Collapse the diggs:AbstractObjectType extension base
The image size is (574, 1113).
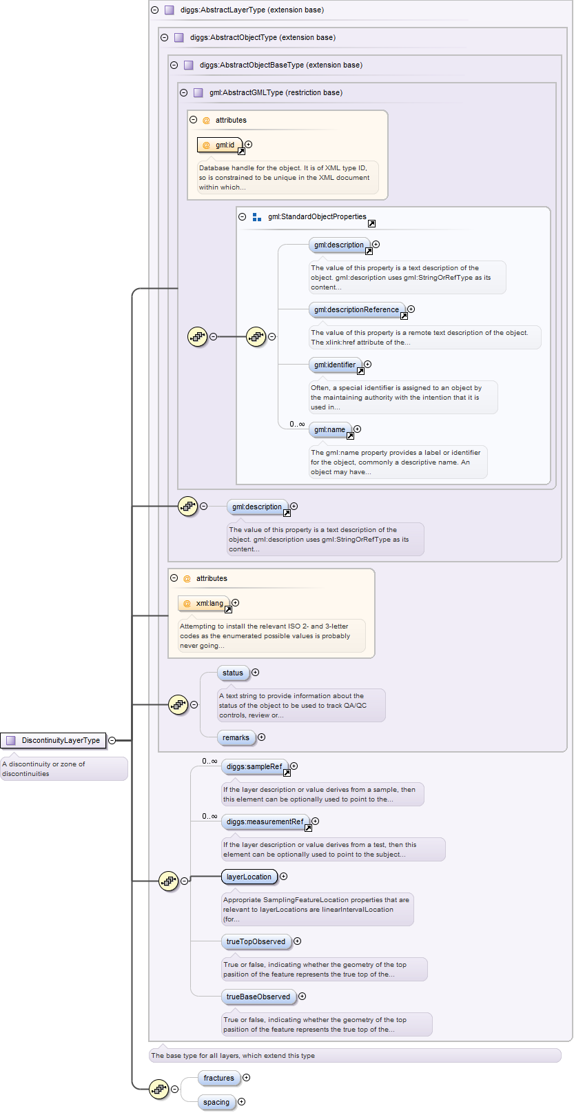[164, 37]
